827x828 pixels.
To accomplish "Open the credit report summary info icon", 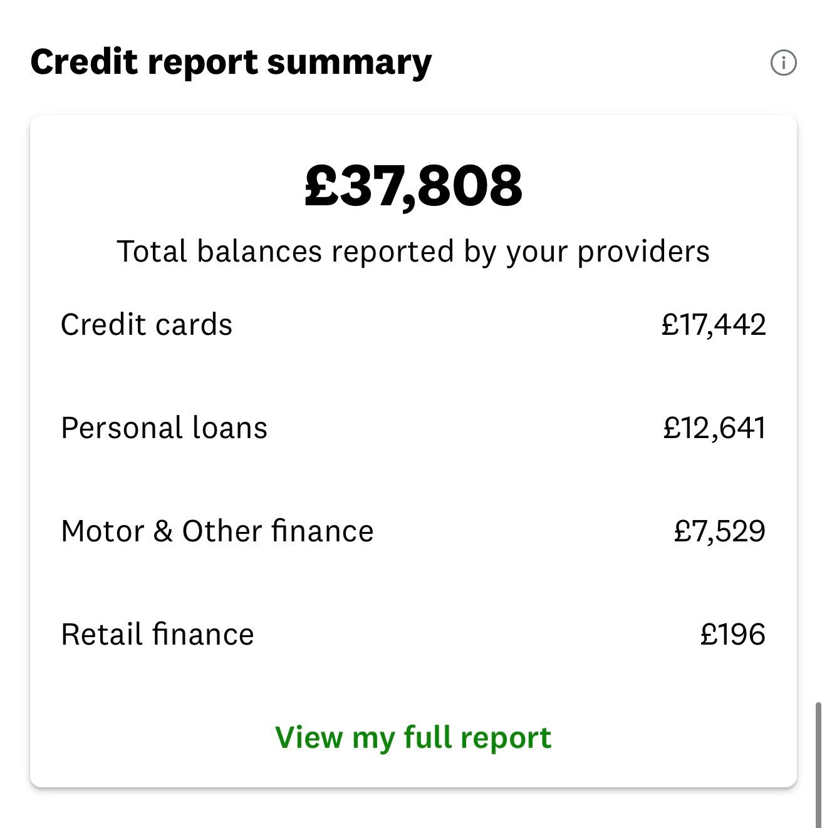I will [x=783, y=63].
